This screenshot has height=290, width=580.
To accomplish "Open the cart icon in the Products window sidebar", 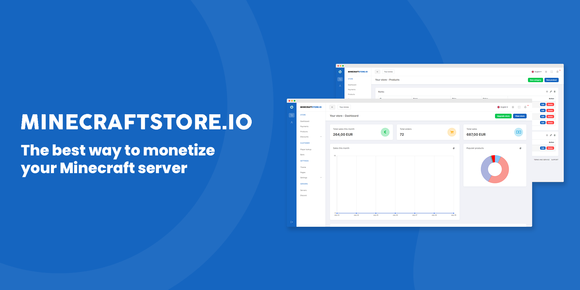I will point(340,79).
